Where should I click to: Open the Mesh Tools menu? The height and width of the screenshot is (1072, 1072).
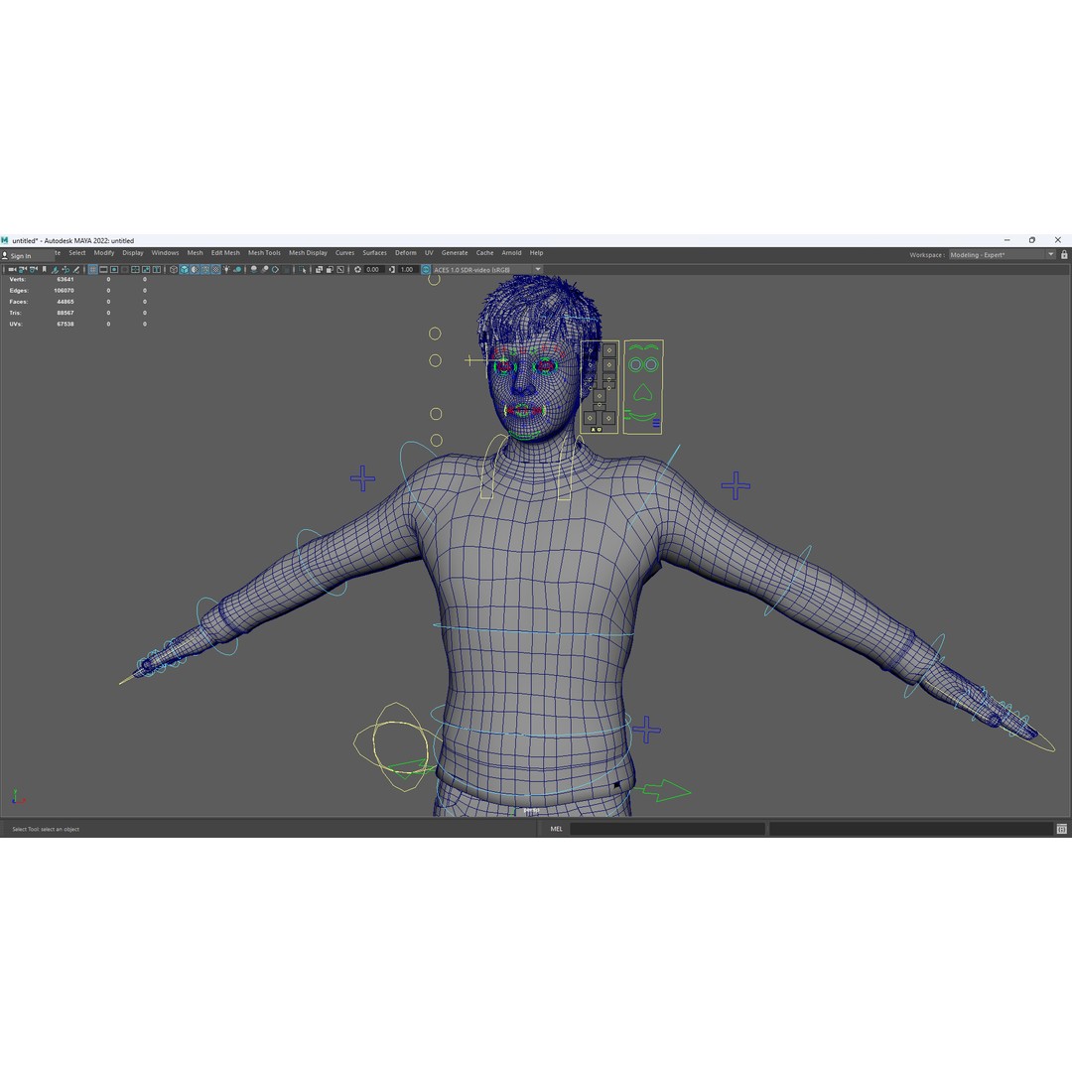(264, 253)
